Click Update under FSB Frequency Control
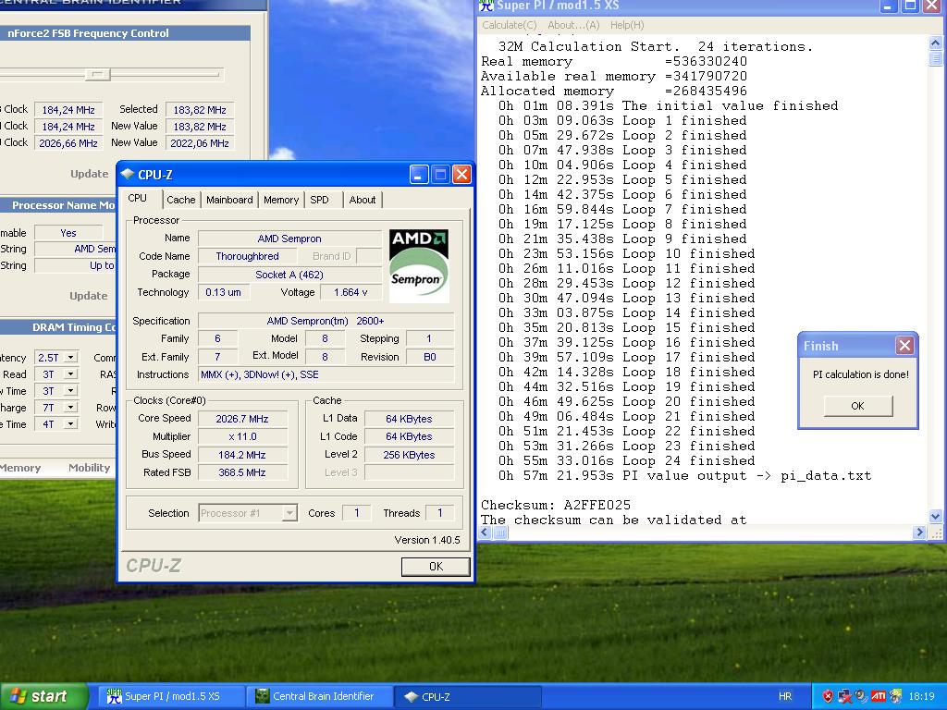The image size is (947, 710). point(89,174)
